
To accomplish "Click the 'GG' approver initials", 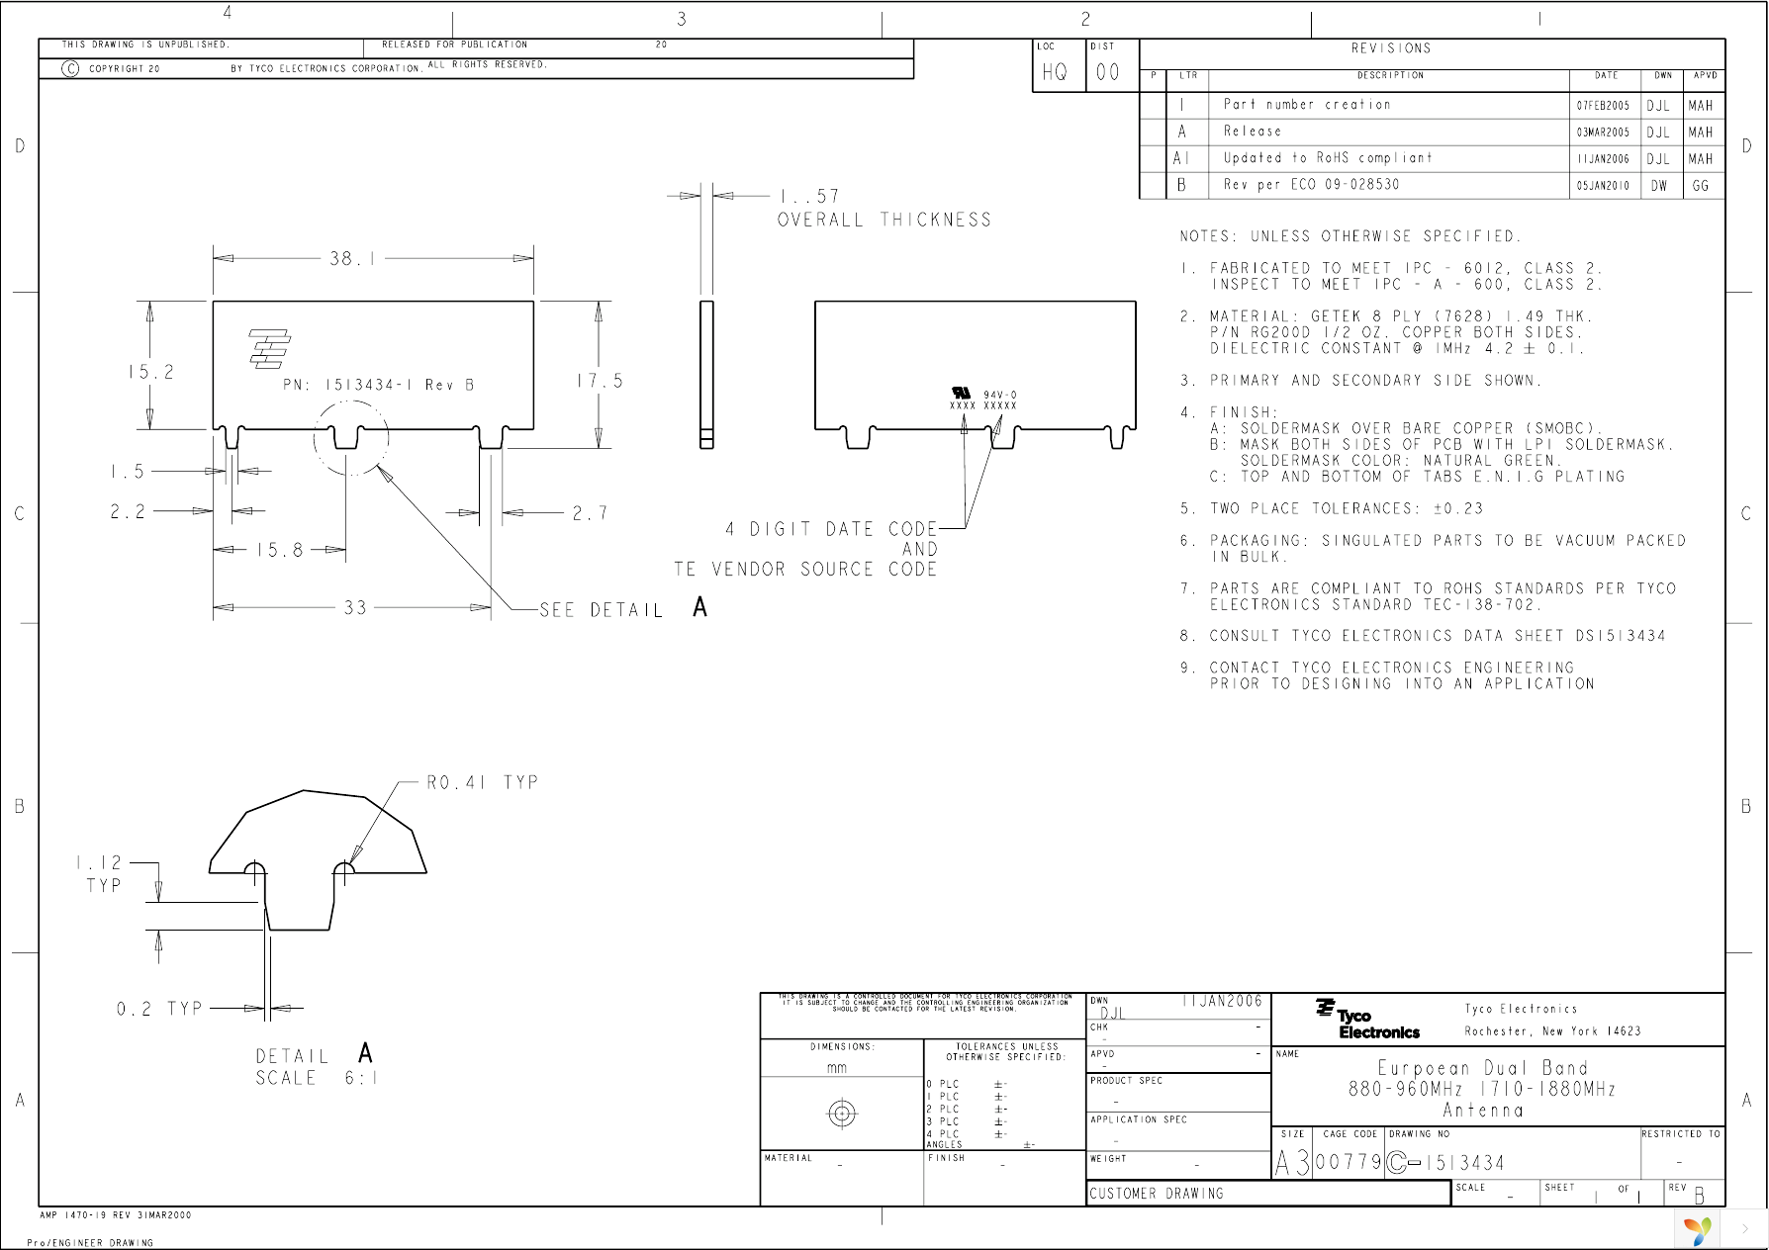I will click(1701, 186).
